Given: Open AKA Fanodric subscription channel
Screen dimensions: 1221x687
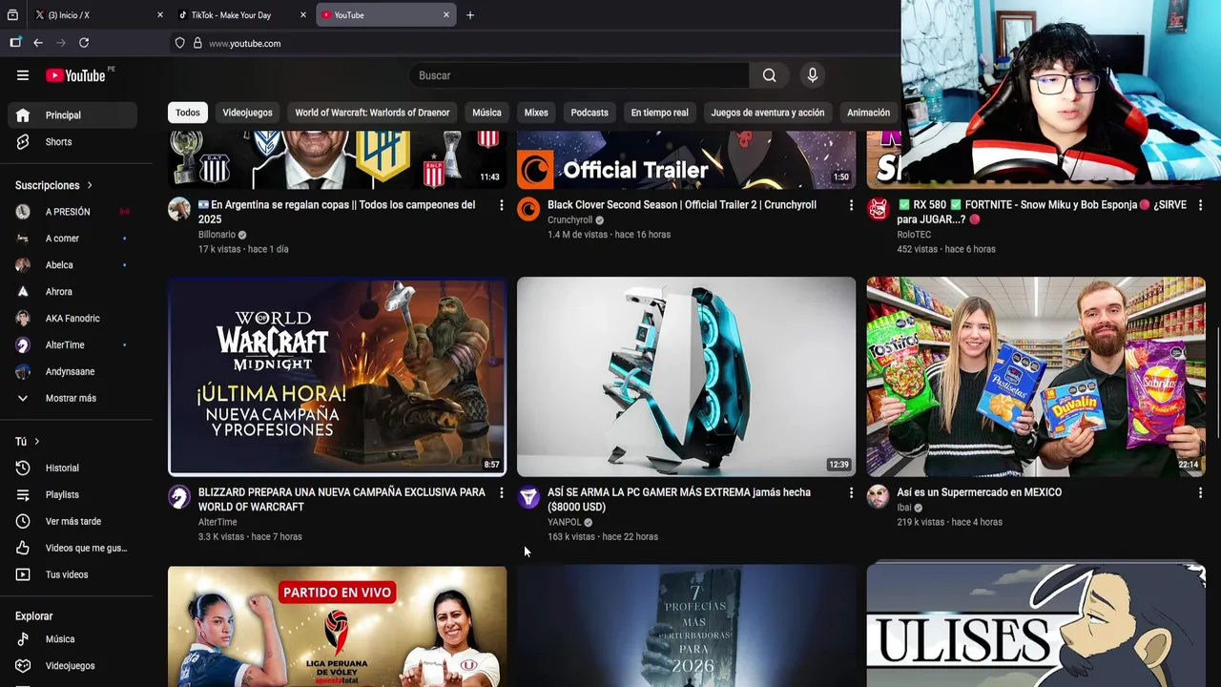Looking at the screenshot, I should (72, 319).
